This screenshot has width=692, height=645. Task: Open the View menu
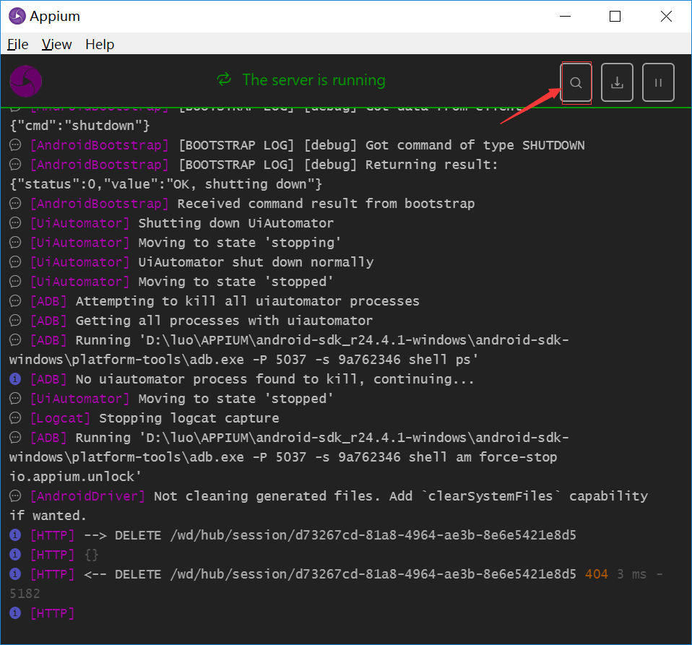[x=56, y=45]
